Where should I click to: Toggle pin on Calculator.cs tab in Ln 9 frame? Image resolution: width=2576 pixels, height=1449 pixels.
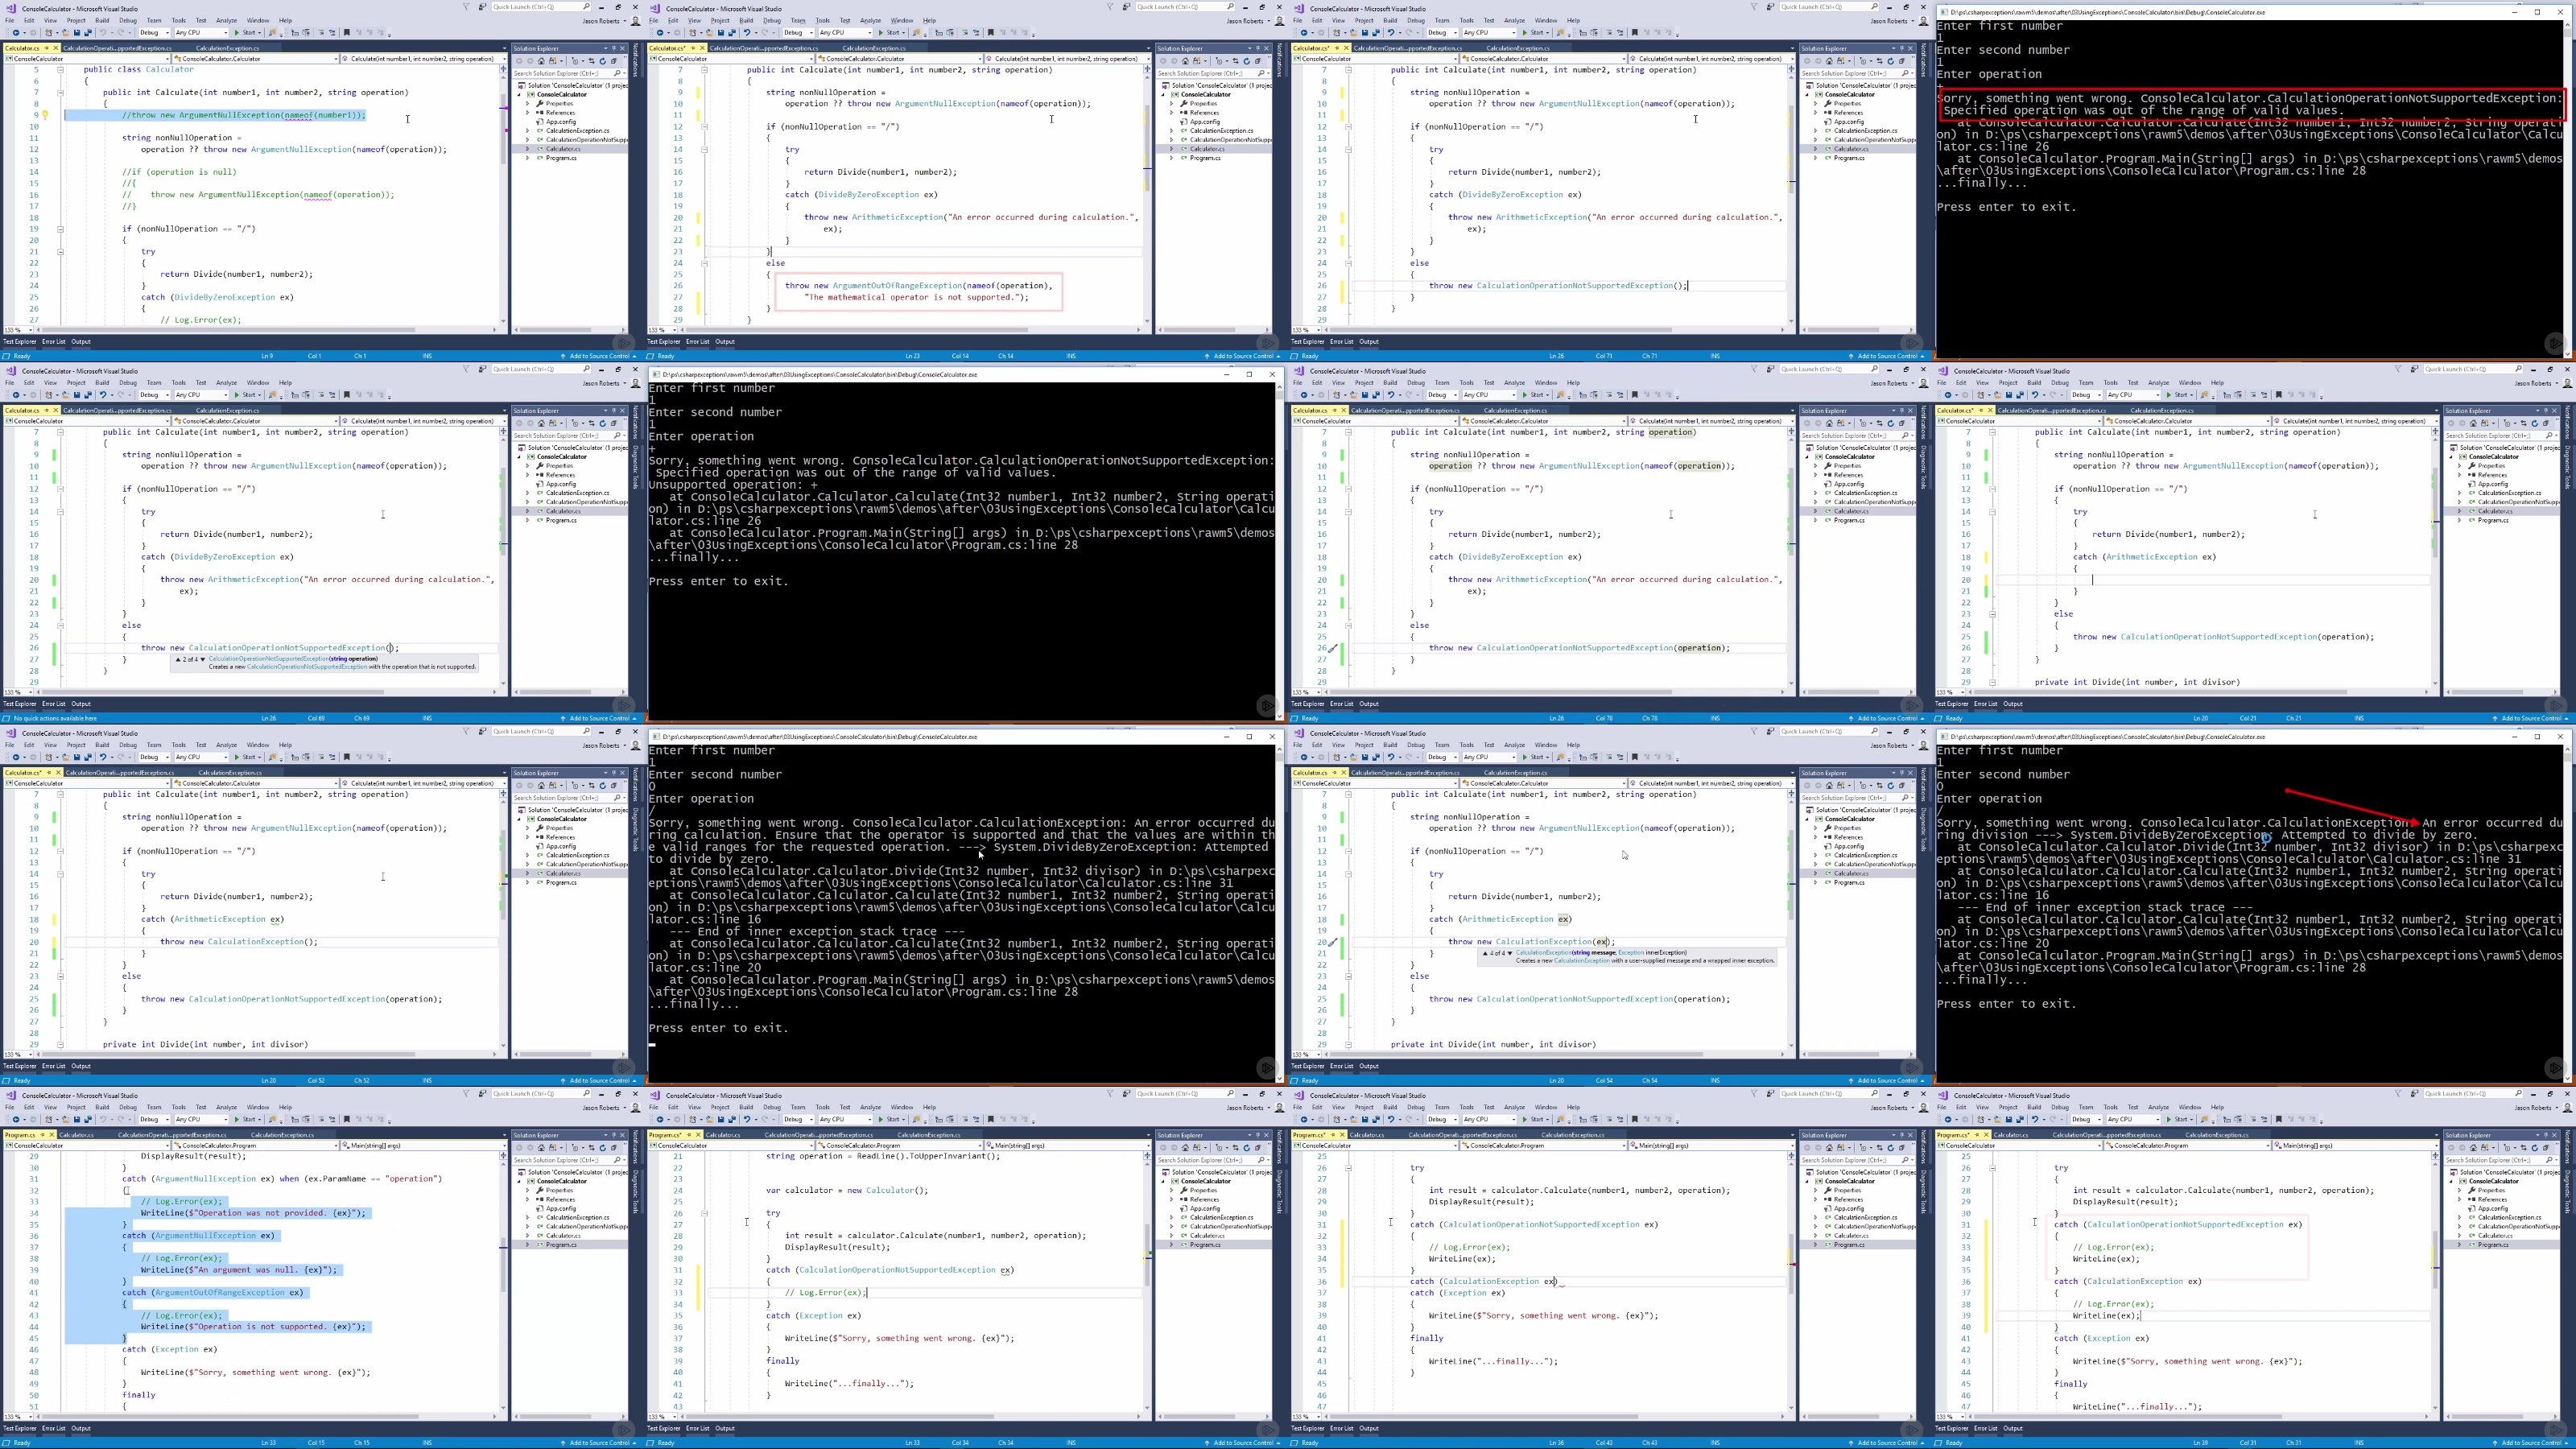[x=46, y=48]
